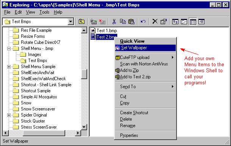Switch to List view
Image resolution: width=231 pixels, height=146 pixels.
[193, 22]
